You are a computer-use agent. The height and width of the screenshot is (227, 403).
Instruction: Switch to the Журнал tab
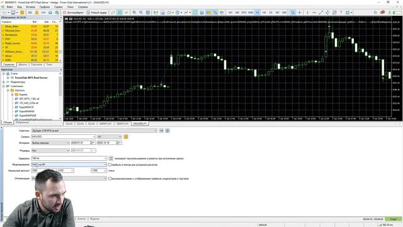click(x=94, y=219)
